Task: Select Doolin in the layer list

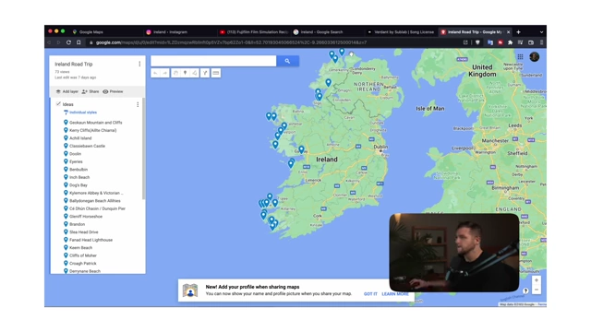Action: tap(75, 154)
